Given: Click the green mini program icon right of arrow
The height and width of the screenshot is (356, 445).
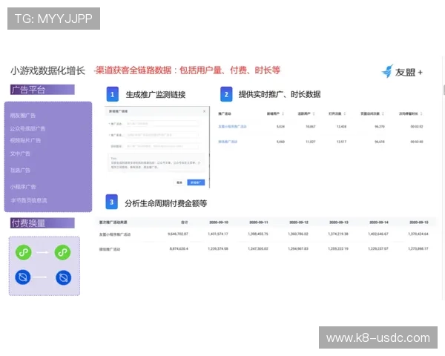Looking at the screenshot, I should [x=63, y=252].
